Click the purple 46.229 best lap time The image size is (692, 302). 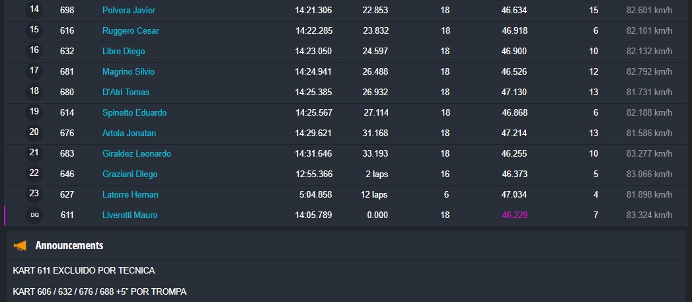tap(514, 215)
